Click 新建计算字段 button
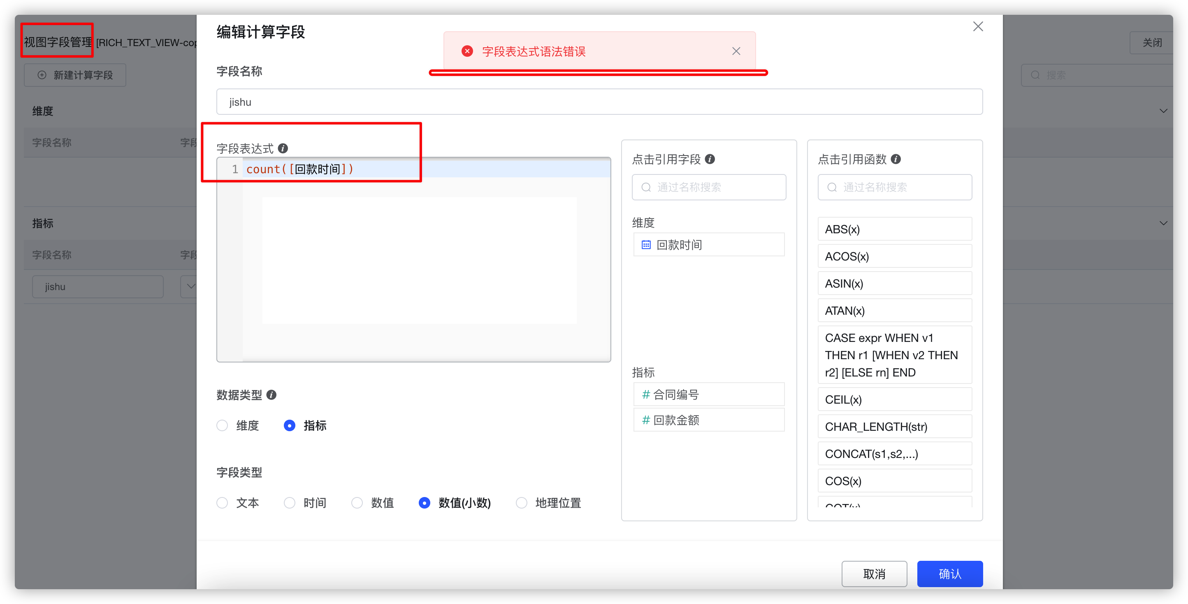The image size is (1188, 604). 75,75
